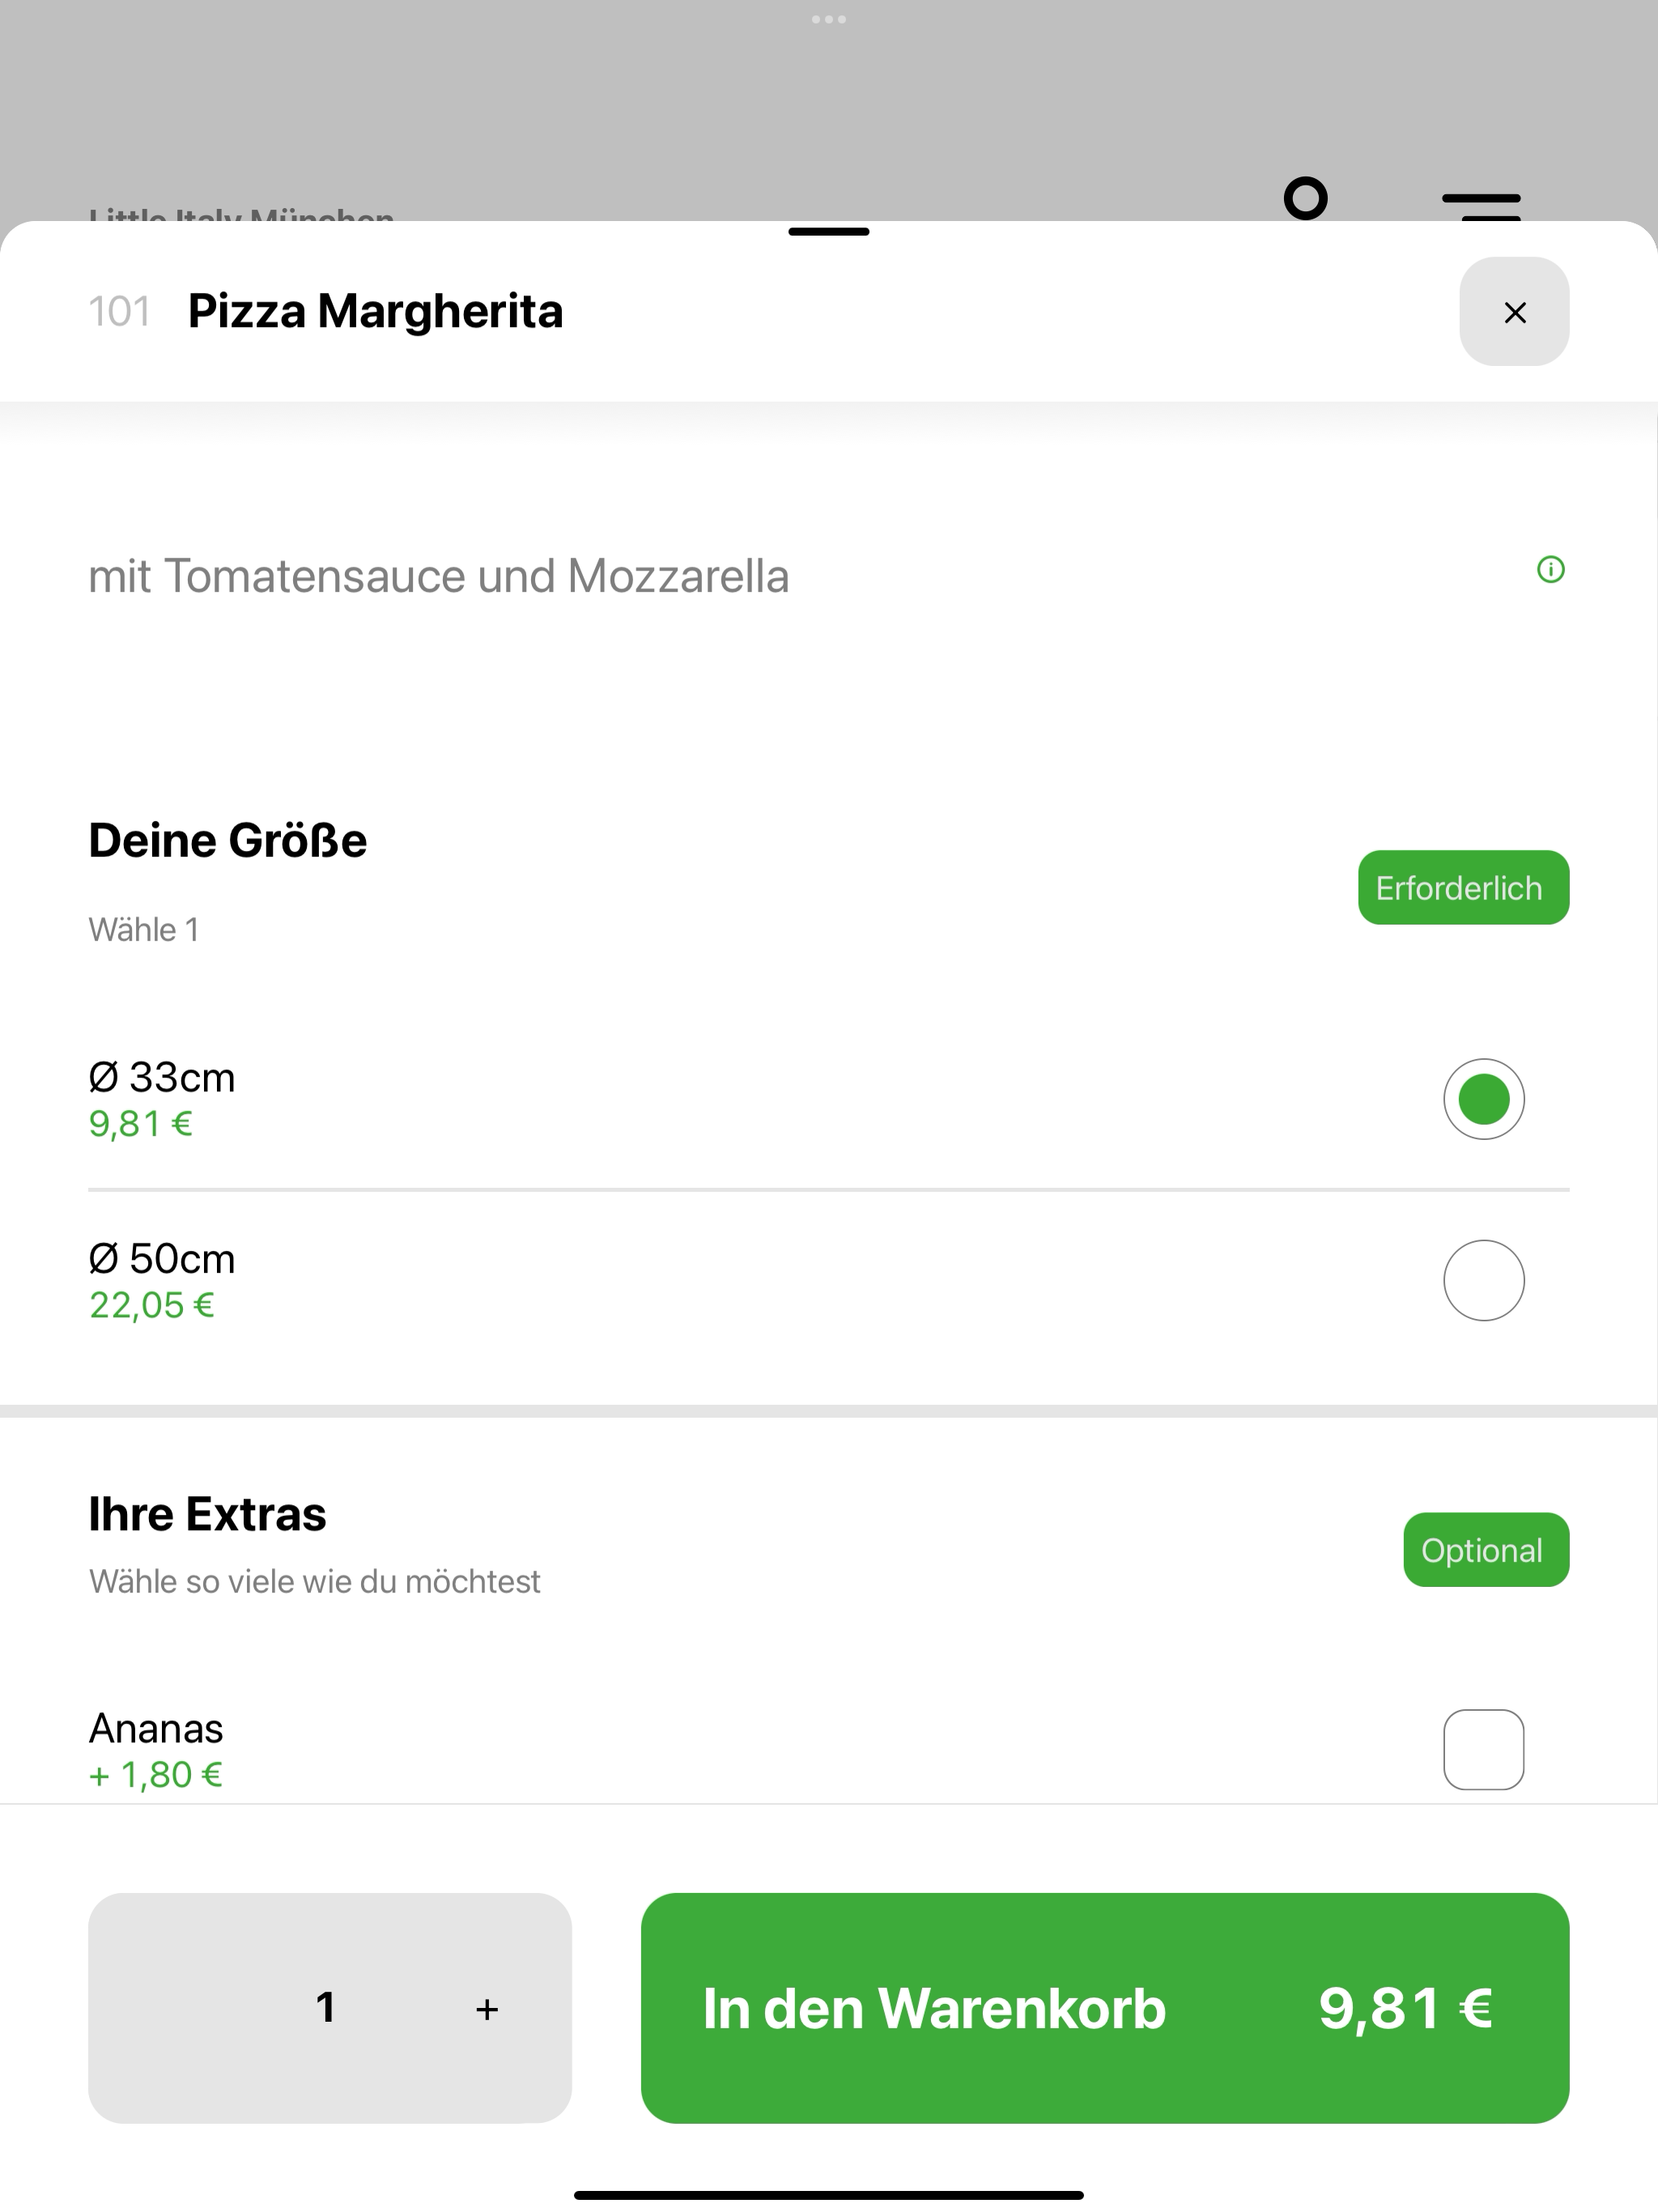Check the Ananas extra checkbox
This screenshot has width=1658, height=2212.
[x=1483, y=1749]
